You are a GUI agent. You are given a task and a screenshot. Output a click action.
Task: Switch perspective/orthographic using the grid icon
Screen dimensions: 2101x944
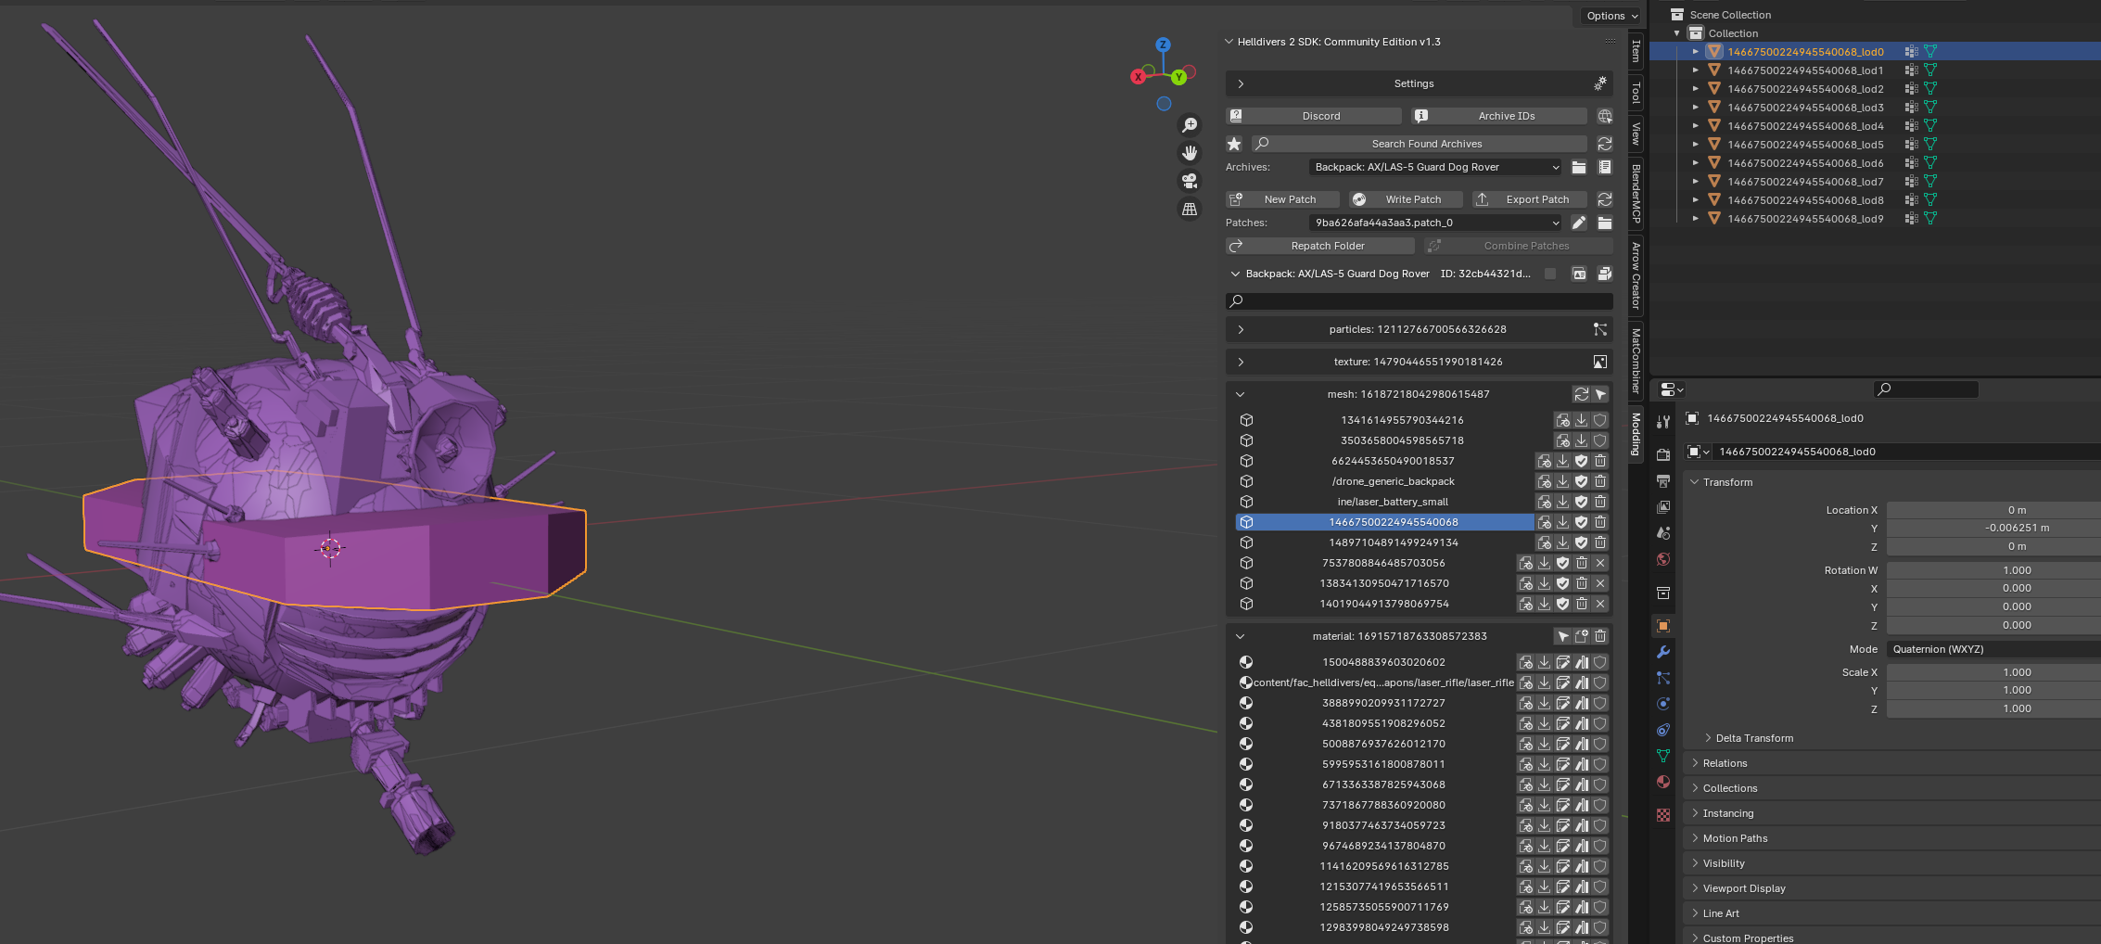(1190, 210)
